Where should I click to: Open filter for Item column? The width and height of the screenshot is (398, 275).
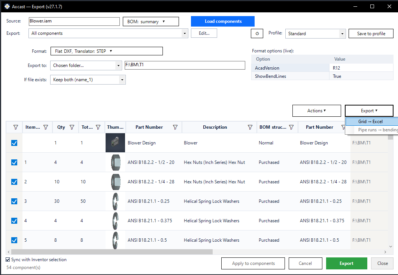pyautogui.click(x=46, y=127)
